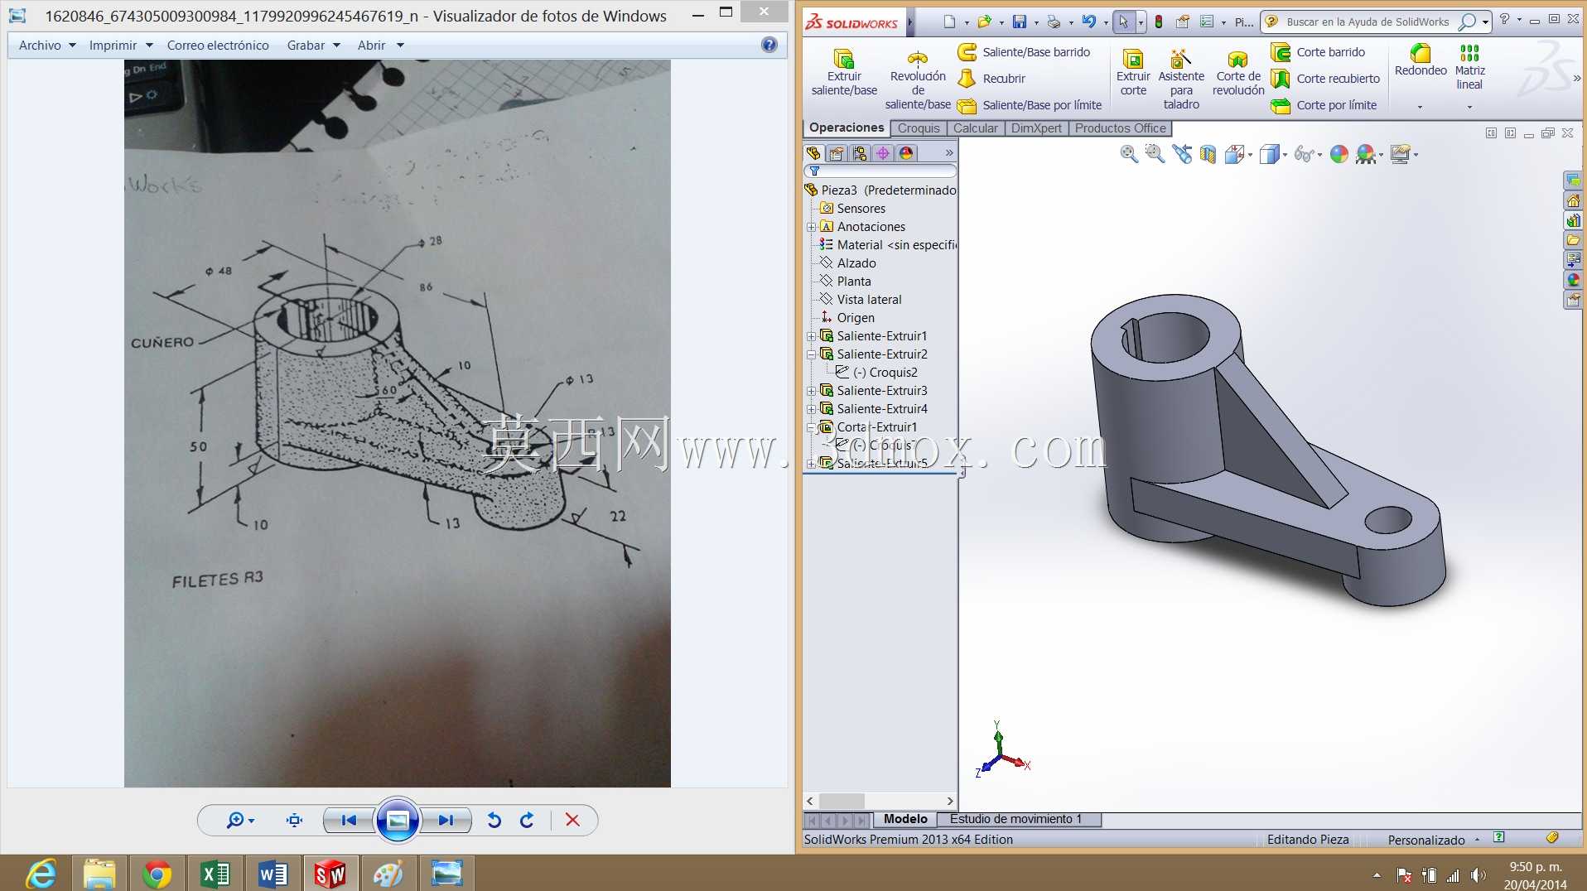1587x891 pixels.
Task: Go to next photo in viewer
Action: click(x=446, y=820)
